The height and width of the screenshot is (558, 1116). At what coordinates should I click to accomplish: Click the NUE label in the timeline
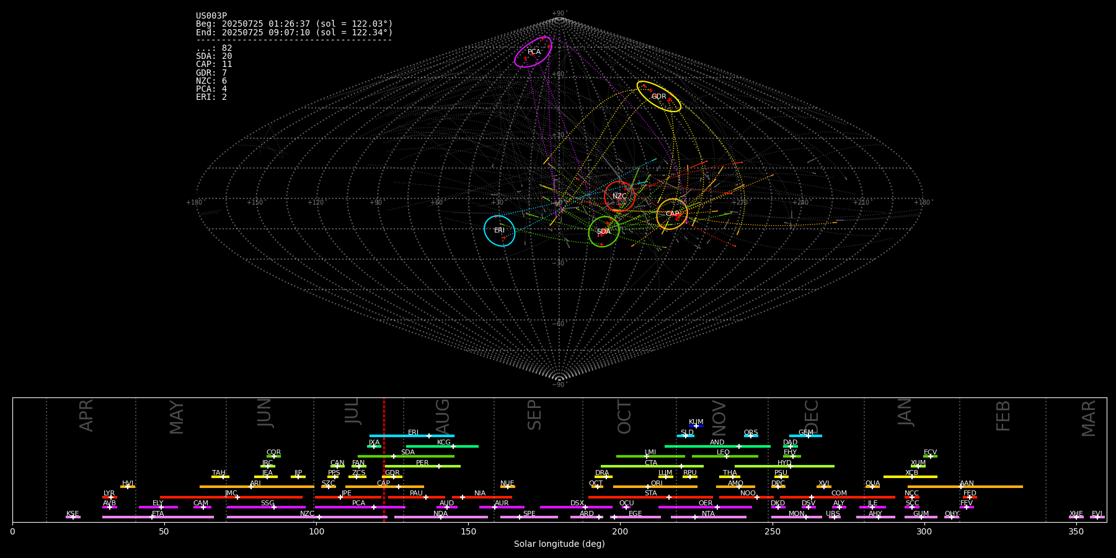[507, 483]
